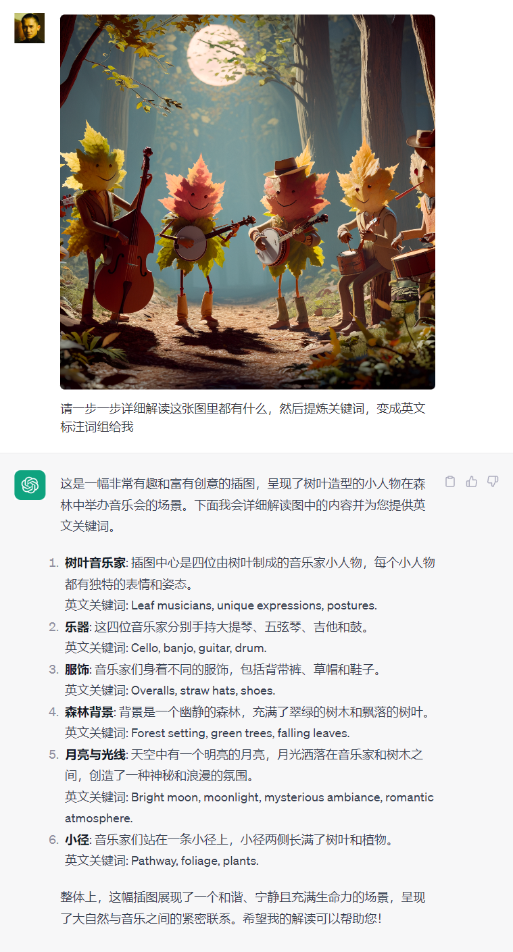
Task: Give the response a thumbs up
Action: coord(472,482)
